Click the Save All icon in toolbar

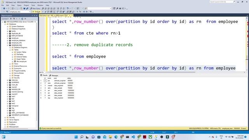(27, 9)
